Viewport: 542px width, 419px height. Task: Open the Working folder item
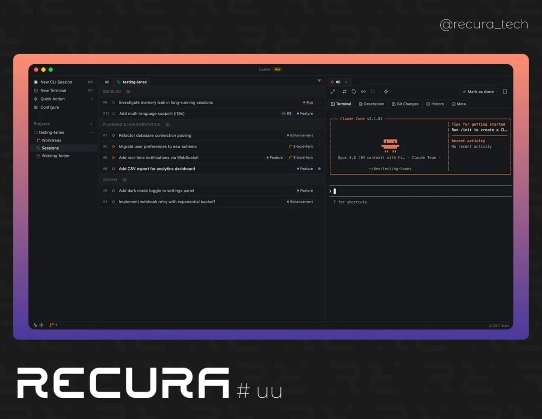[53, 156]
